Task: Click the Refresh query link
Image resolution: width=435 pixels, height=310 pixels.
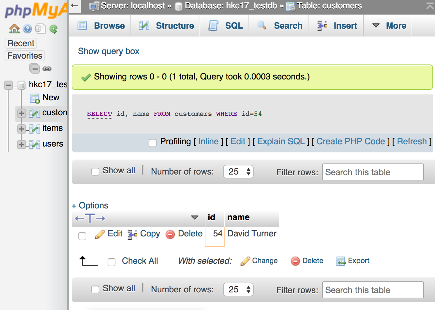Action: click(412, 141)
